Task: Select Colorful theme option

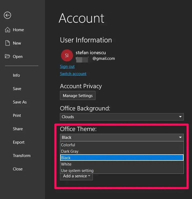Action: tap(68, 145)
